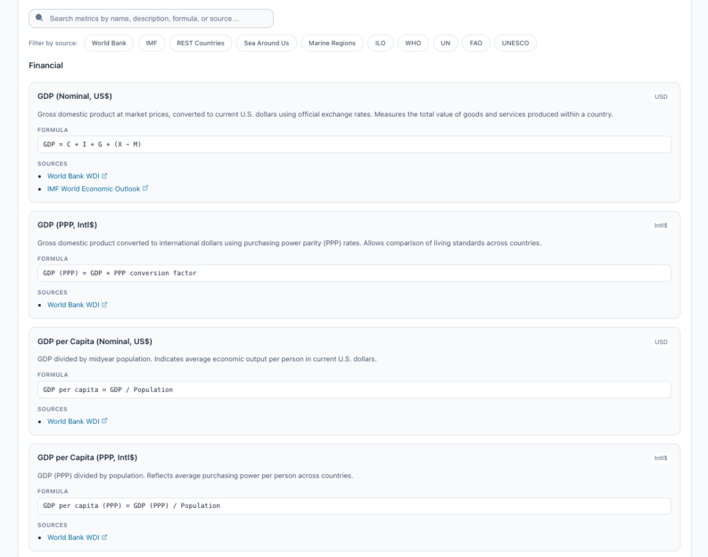This screenshot has height=557, width=708.
Task: Open World Bank WDI link under GDP Nominal
Action: pyautogui.click(x=73, y=176)
